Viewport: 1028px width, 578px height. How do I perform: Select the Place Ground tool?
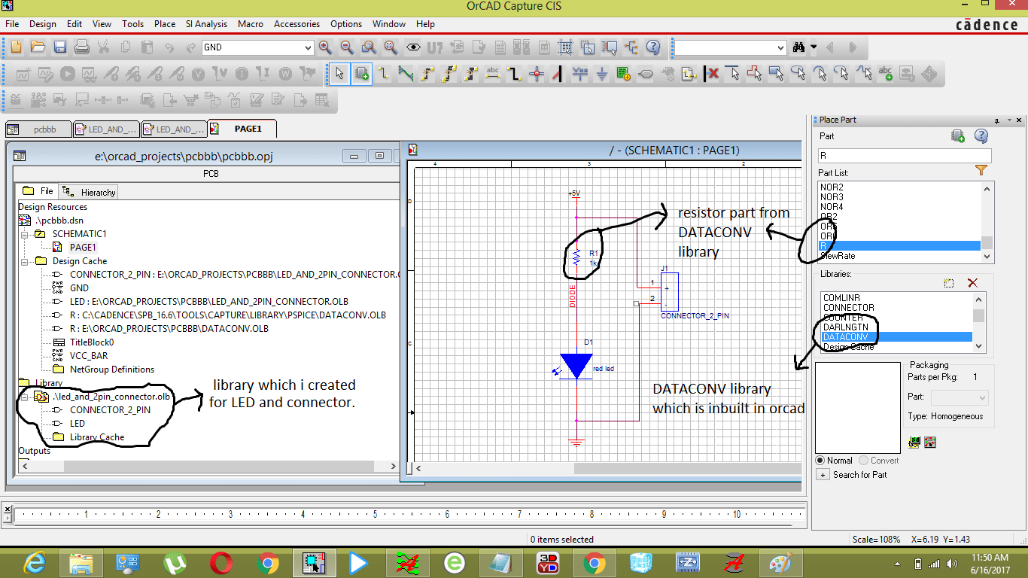point(602,75)
